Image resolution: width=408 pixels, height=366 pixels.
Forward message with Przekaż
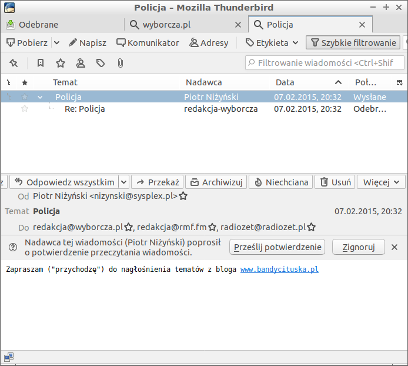tap(158, 182)
